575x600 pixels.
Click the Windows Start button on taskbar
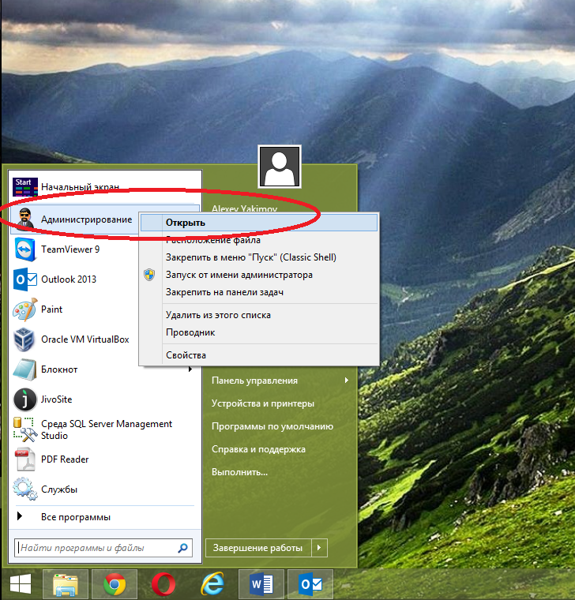(21, 585)
